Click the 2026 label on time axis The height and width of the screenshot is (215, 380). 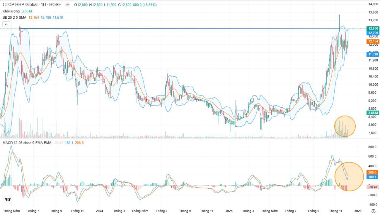click(358, 211)
